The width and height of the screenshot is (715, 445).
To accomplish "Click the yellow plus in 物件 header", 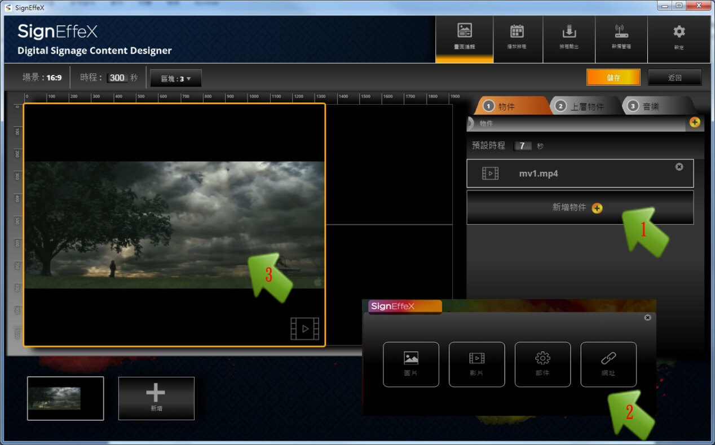I will point(694,122).
